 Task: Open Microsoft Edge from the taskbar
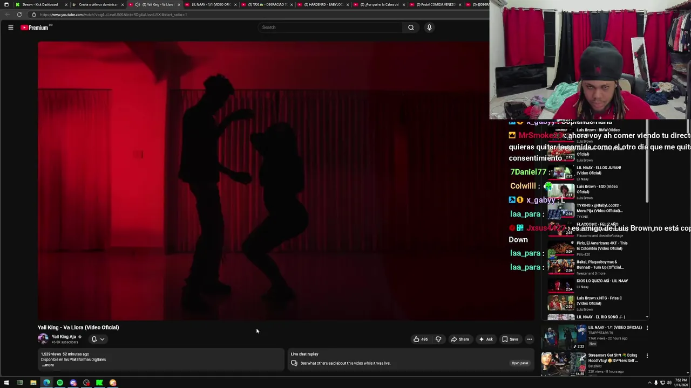[x=46, y=383]
